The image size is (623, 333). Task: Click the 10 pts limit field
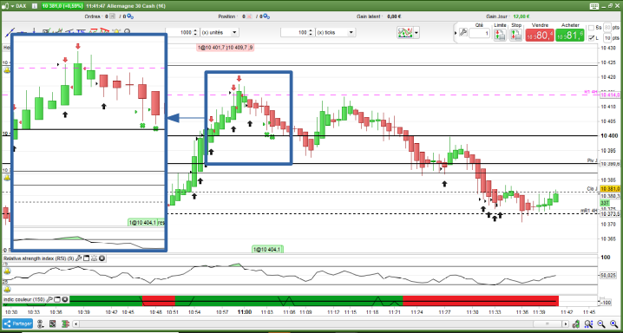tap(607, 38)
